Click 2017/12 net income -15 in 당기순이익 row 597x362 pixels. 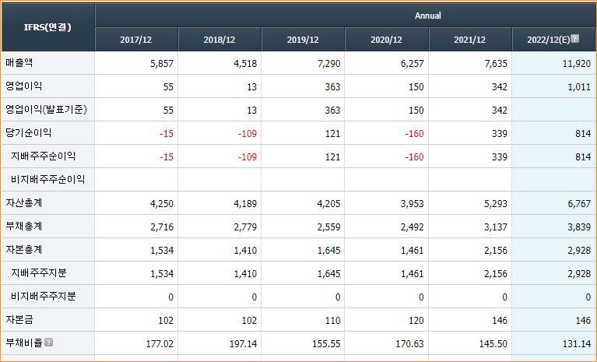click(167, 134)
